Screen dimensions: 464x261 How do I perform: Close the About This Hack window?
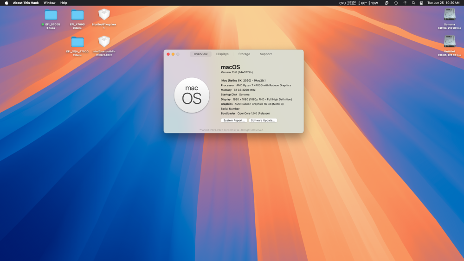168,54
